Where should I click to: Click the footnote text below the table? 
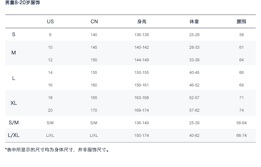click(57, 150)
